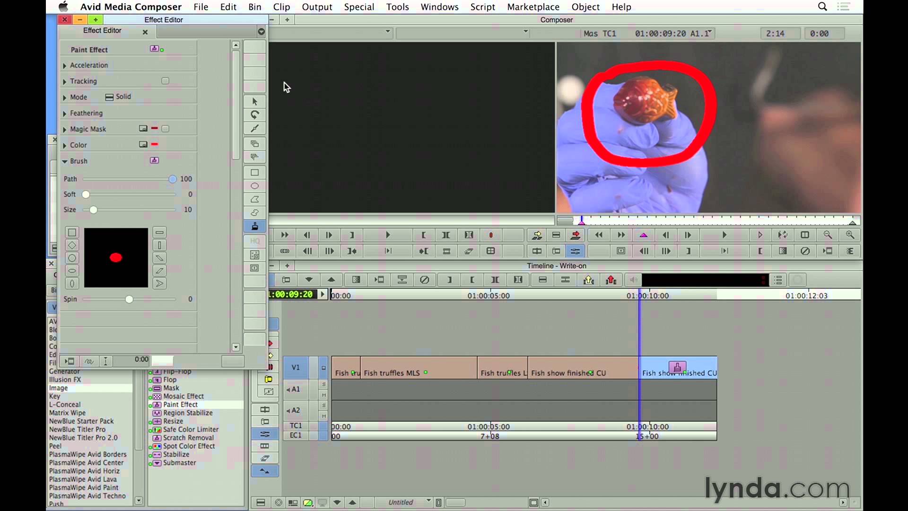Open the Output menu in menu bar
This screenshot has width=908, height=511.
click(317, 7)
